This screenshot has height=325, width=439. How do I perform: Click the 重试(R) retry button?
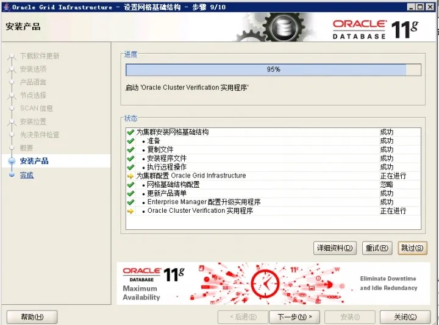pos(377,248)
